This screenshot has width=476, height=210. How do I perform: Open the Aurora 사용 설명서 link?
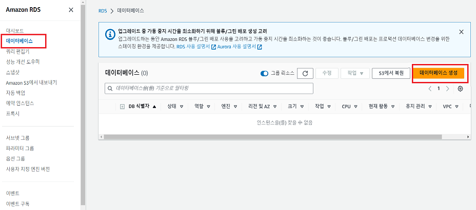tap(236, 47)
